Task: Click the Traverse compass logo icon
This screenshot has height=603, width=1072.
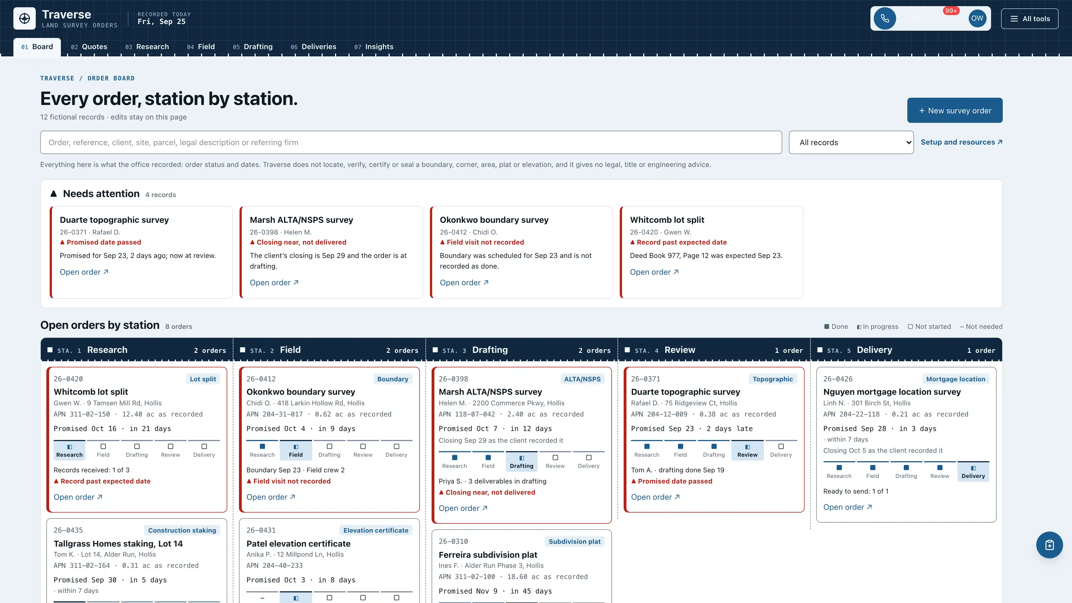Action: 25,18
